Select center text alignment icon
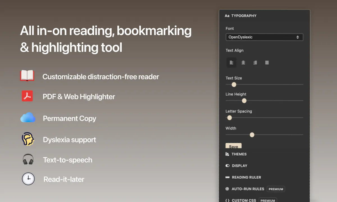337x202 pixels. coord(243,62)
